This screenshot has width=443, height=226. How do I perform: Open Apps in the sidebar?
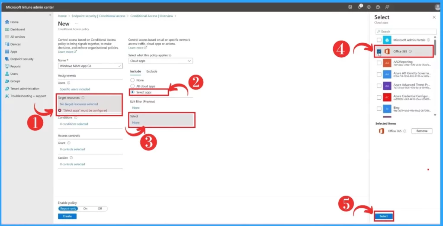click(x=11, y=52)
